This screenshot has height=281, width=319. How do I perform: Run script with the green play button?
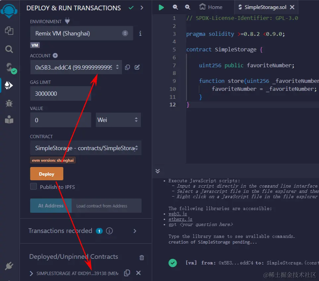click(x=161, y=8)
